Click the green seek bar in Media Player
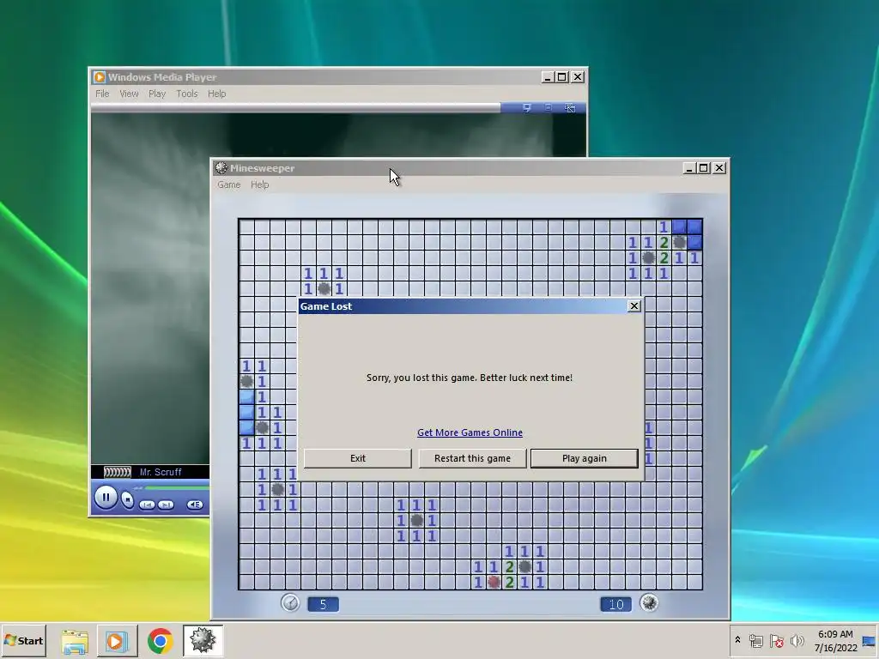The width and height of the screenshot is (879, 659). tap(177, 488)
